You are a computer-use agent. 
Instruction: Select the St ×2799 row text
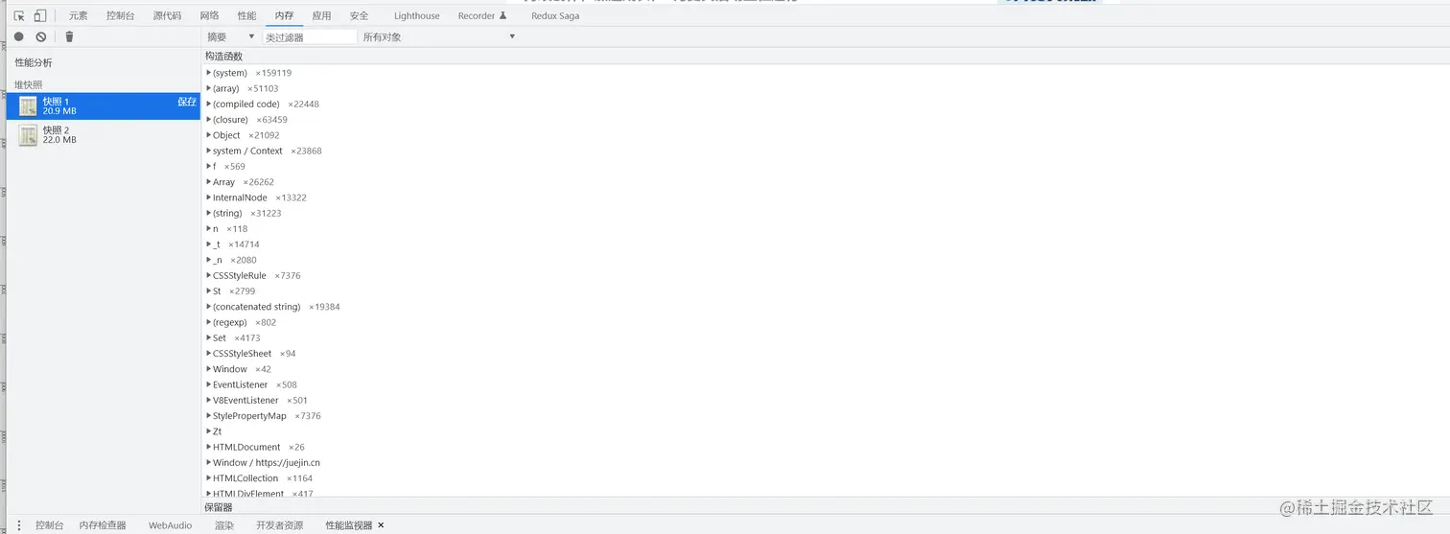coord(234,291)
